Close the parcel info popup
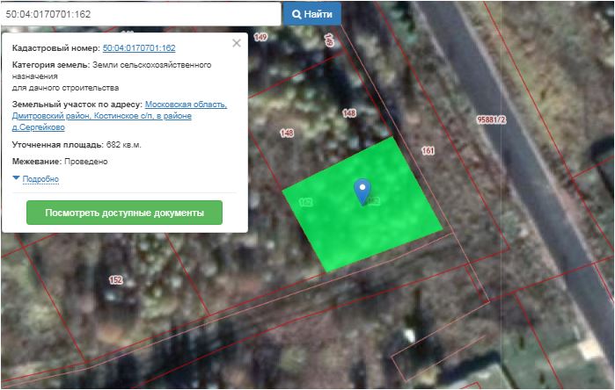The height and width of the screenshot is (390, 615). click(236, 42)
